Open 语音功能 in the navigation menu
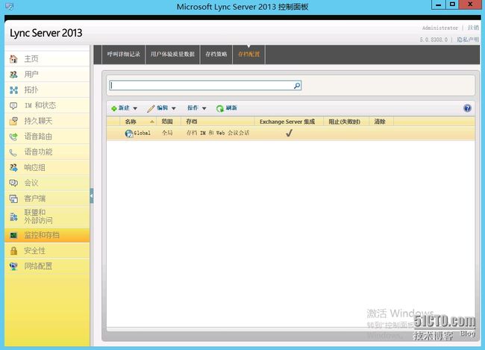Viewport: 485px width, 350px height. [x=38, y=152]
